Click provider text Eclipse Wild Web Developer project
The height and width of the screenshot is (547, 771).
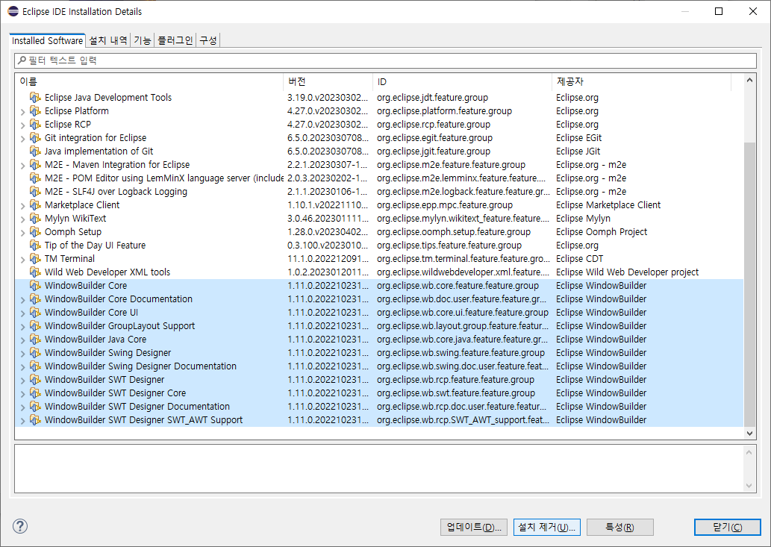click(x=628, y=272)
